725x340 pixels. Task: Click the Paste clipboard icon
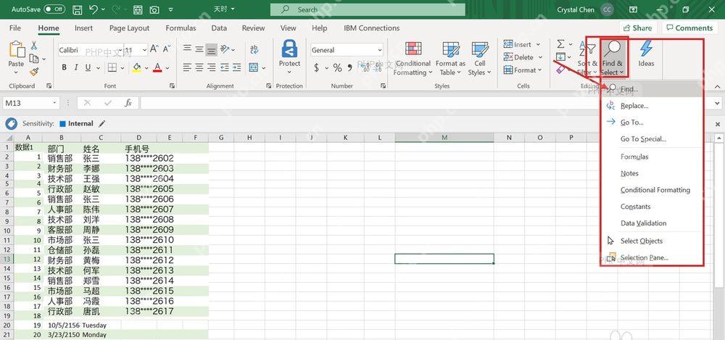point(16,49)
